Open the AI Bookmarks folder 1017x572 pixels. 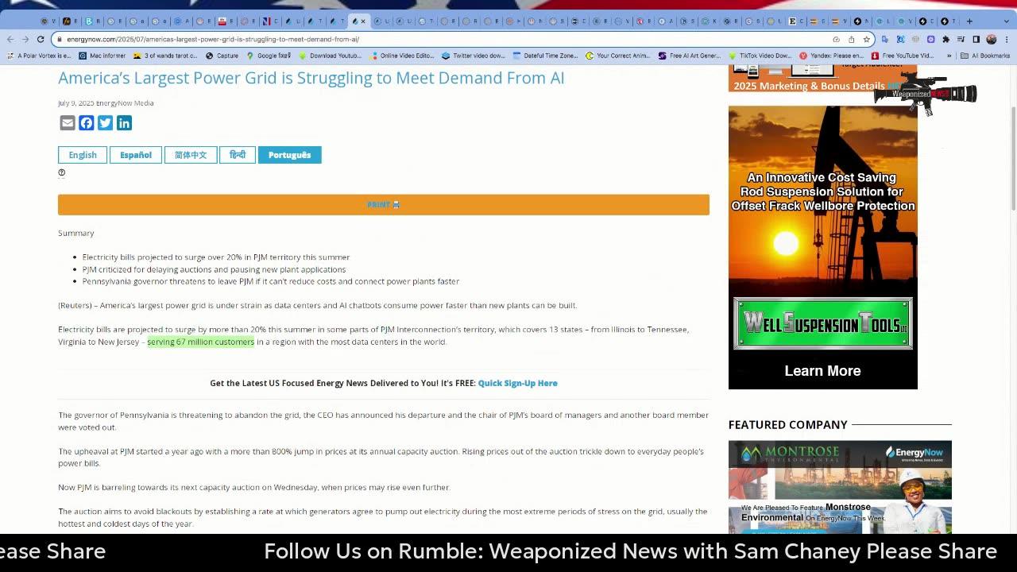pos(985,56)
